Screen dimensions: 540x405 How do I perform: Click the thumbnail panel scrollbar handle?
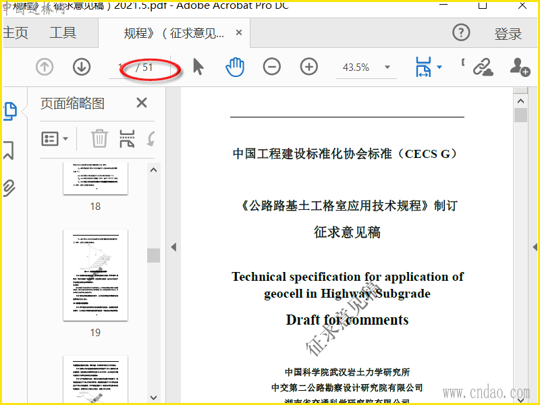[154, 256]
